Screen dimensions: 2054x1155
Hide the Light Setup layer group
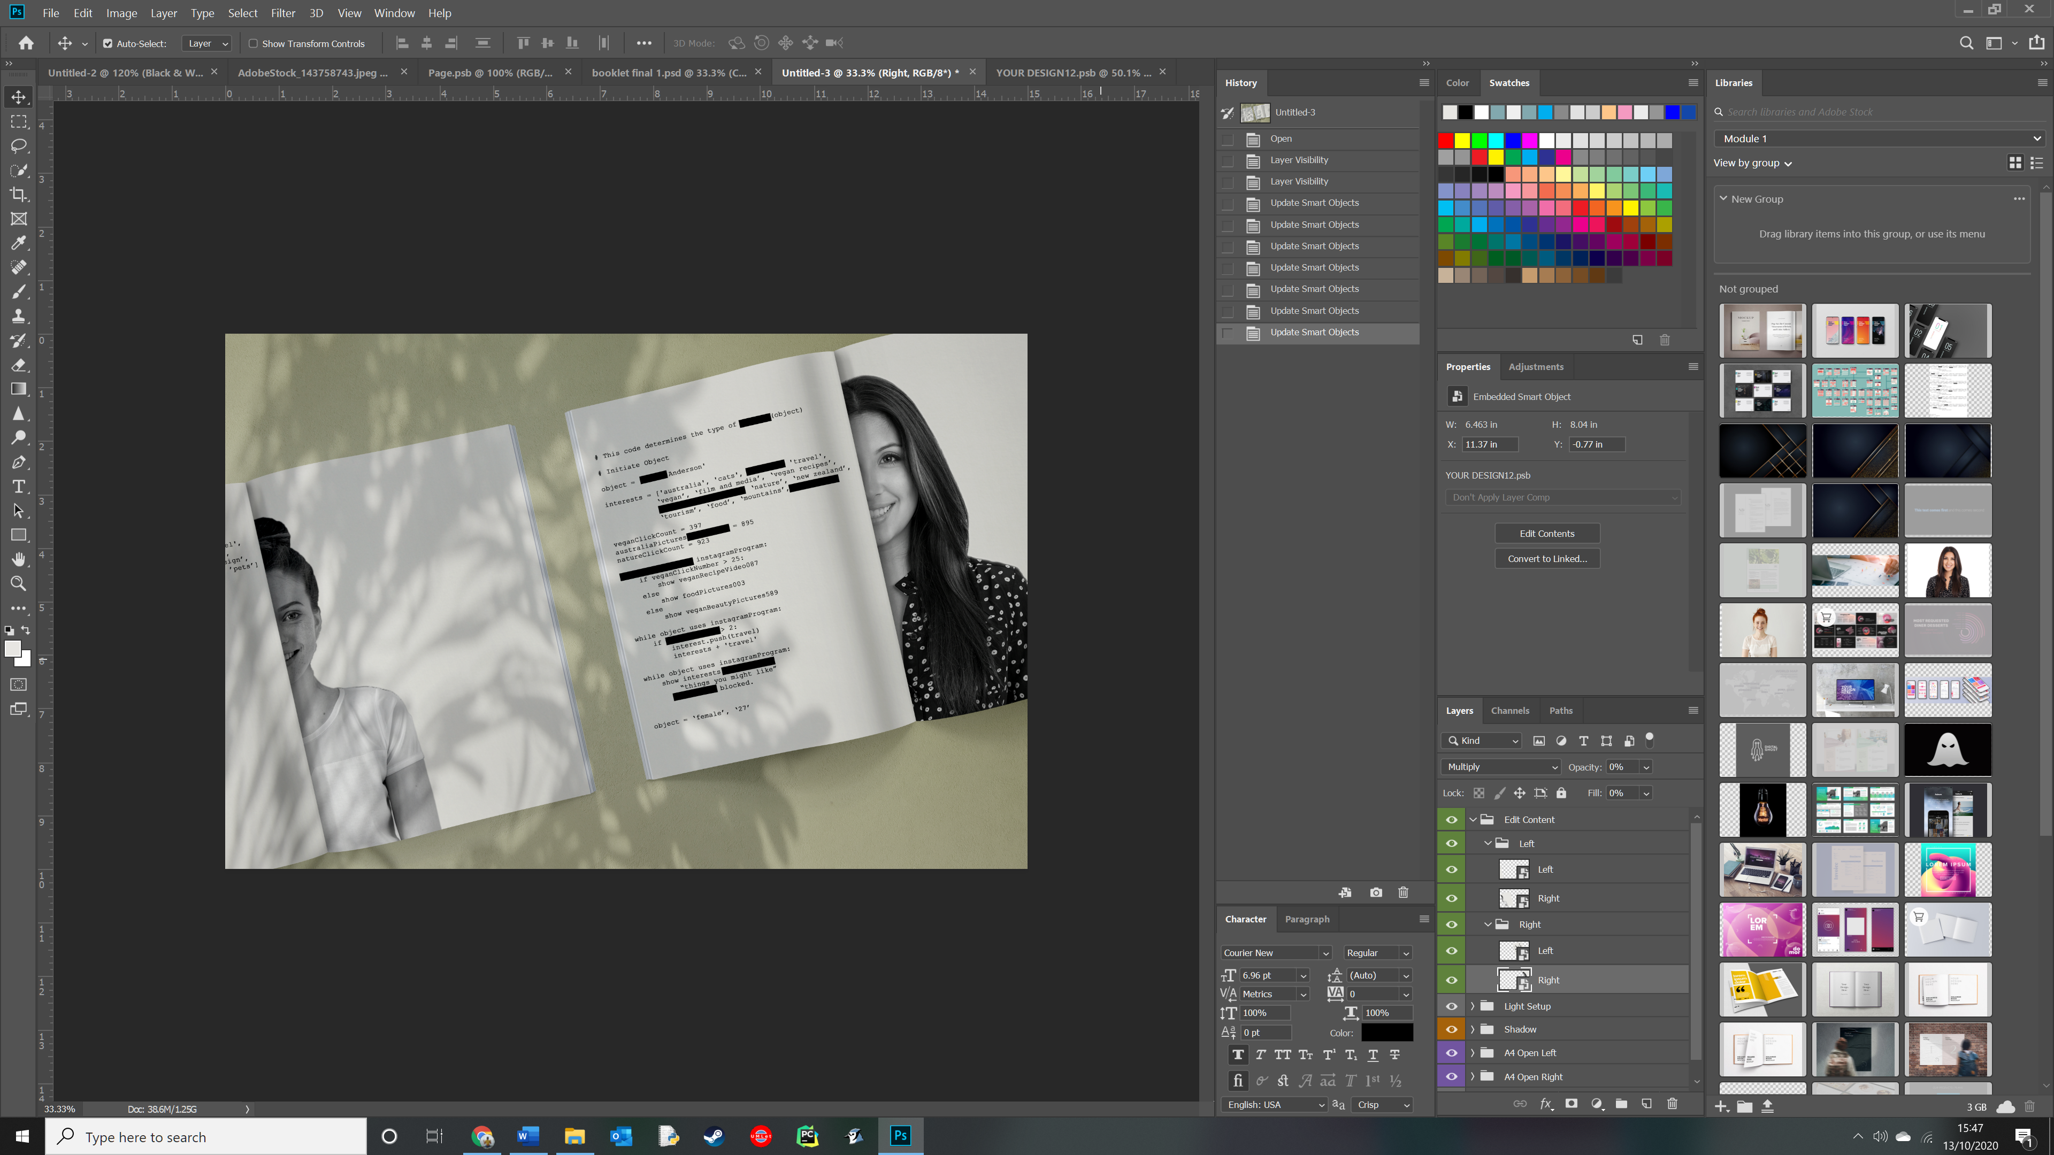coord(1451,1006)
